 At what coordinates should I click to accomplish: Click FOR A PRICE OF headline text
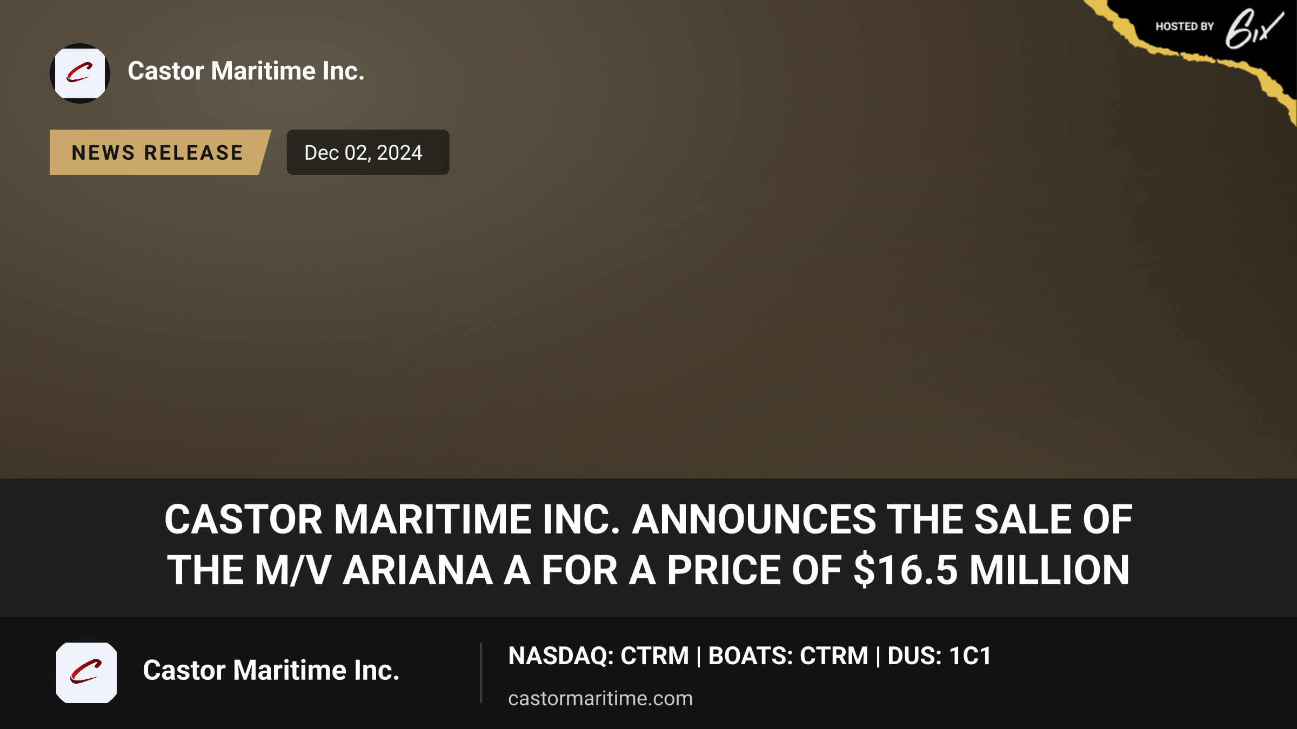click(x=692, y=570)
